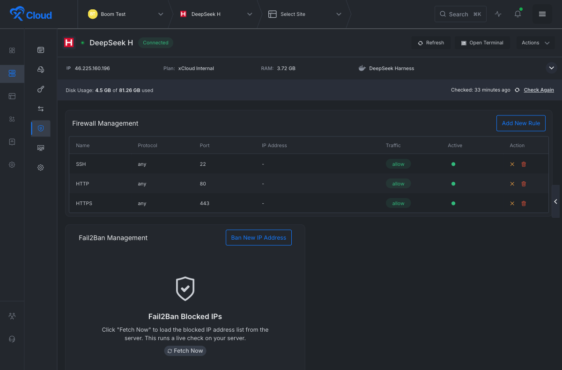Click the Fetch Now button
Image resolution: width=562 pixels, height=370 pixels.
(x=185, y=350)
